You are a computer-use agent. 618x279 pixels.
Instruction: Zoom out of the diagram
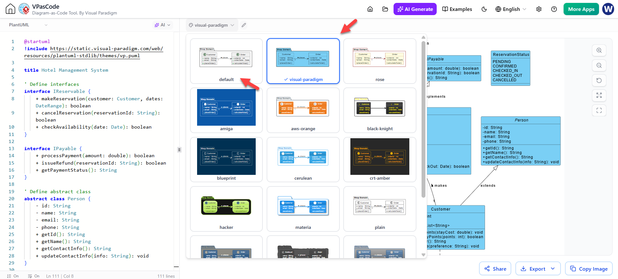(599, 65)
